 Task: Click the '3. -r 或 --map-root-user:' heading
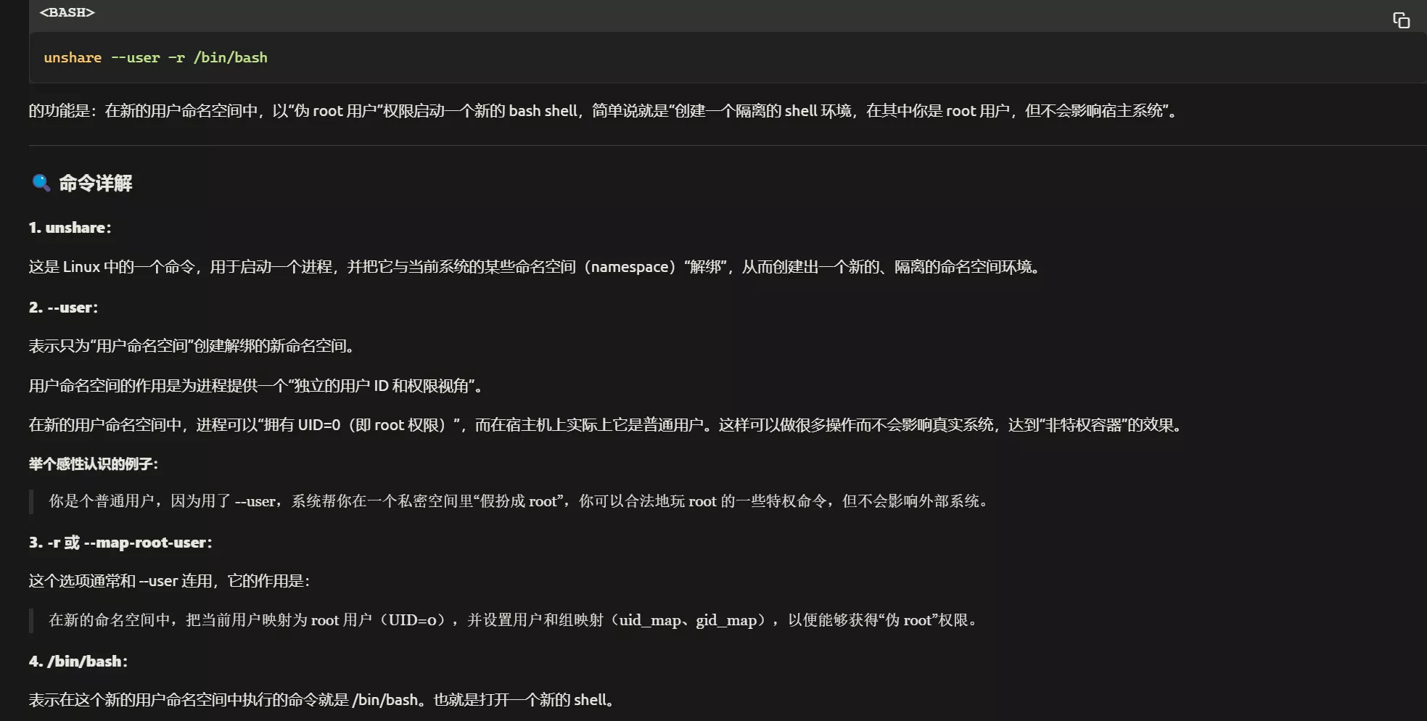(120, 543)
